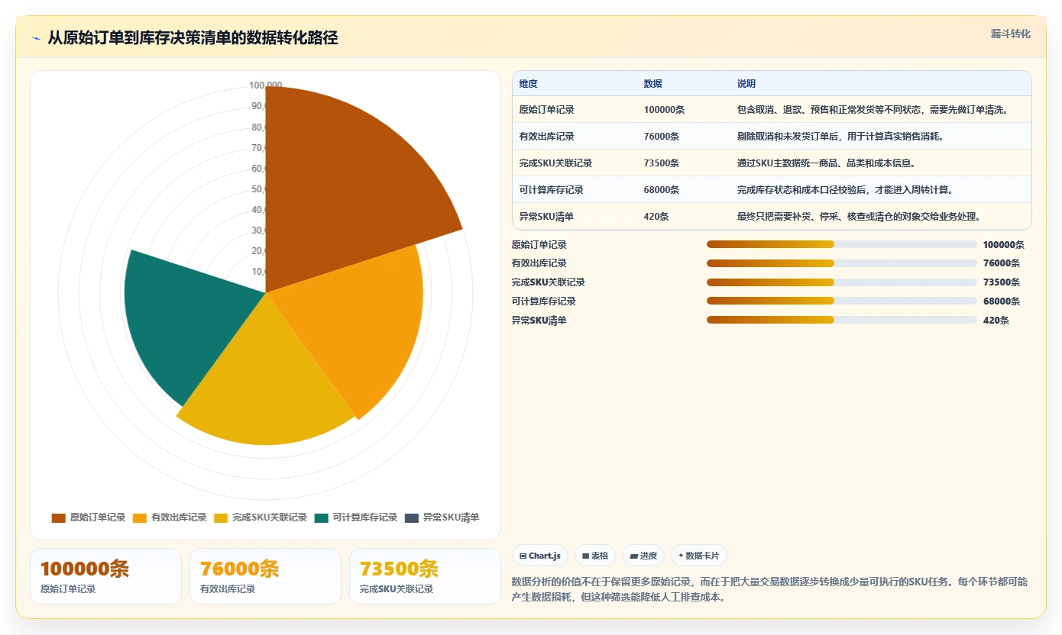
Task: Click the 完成SKU关联记录 progress bar
Action: (x=842, y=282)
